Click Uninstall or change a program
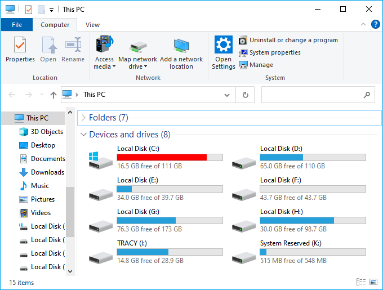This screenshot has height=290, width=383. click(x=293, y=40)
